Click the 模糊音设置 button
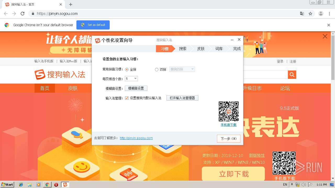The height and width of the screenshot is (188, 335). [x=136, y=88]
